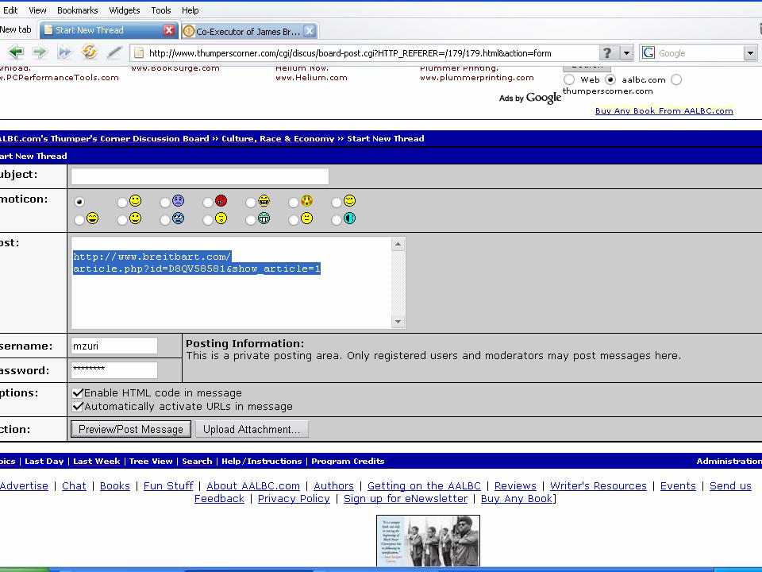This screenshot has width=762, height=572.
Task: Click the yellow surprised small-mouth emoticon
Action: (221, 218)
